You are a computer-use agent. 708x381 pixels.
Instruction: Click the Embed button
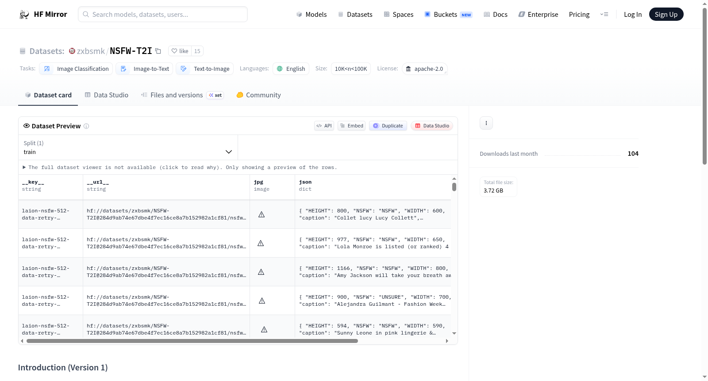point(352,126)
